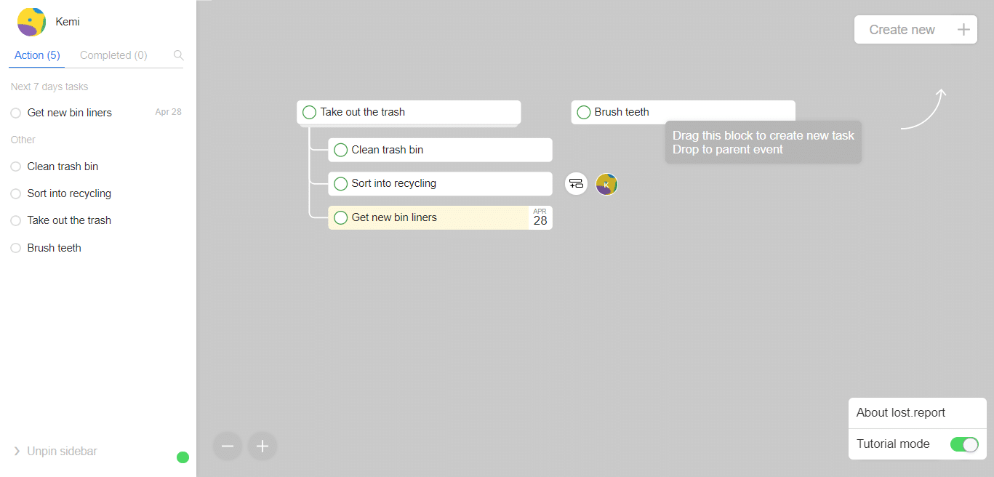The height and width of the screenshot is (477, 994).
Task: Click the Create new button
Action: tap(915, 30)
